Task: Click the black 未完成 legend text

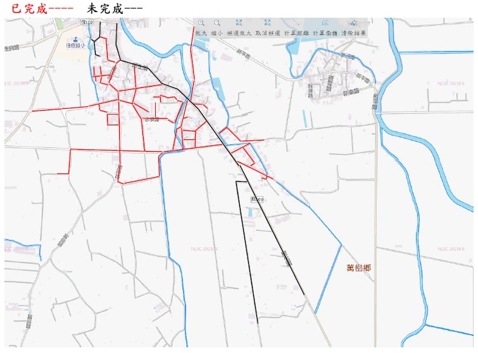Action: point(104,8)
